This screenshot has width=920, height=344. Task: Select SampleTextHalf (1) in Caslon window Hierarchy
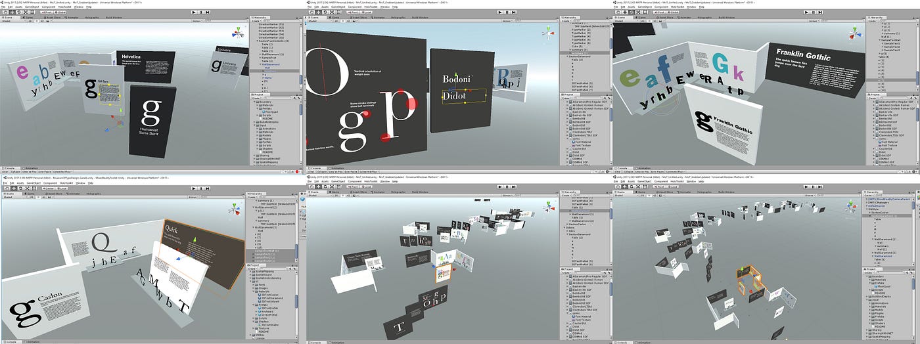[x=265, y=251]
